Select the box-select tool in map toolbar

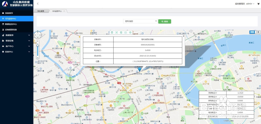(121, 32)
